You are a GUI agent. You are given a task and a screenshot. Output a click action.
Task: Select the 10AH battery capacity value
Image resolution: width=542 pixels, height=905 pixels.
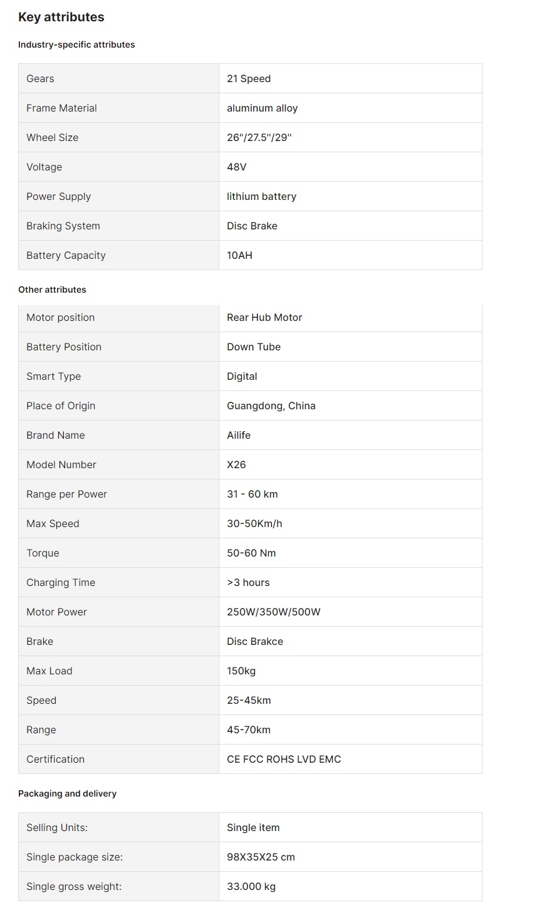[x=239, y=256]
